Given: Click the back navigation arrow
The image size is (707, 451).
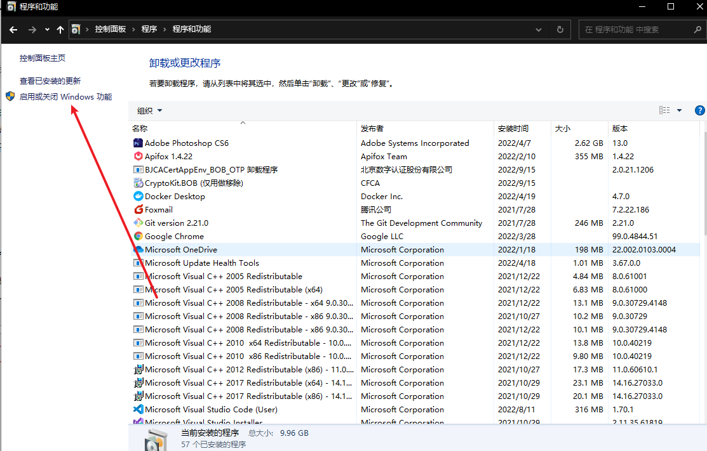Looking at the screenshot, I should pyautogui.click(x=13, y=30).
